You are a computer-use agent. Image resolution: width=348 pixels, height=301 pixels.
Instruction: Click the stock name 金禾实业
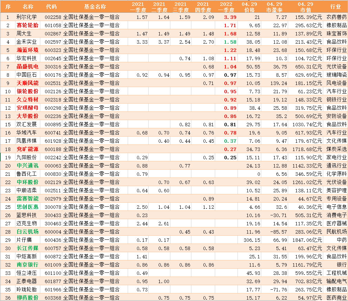point(27,42)
